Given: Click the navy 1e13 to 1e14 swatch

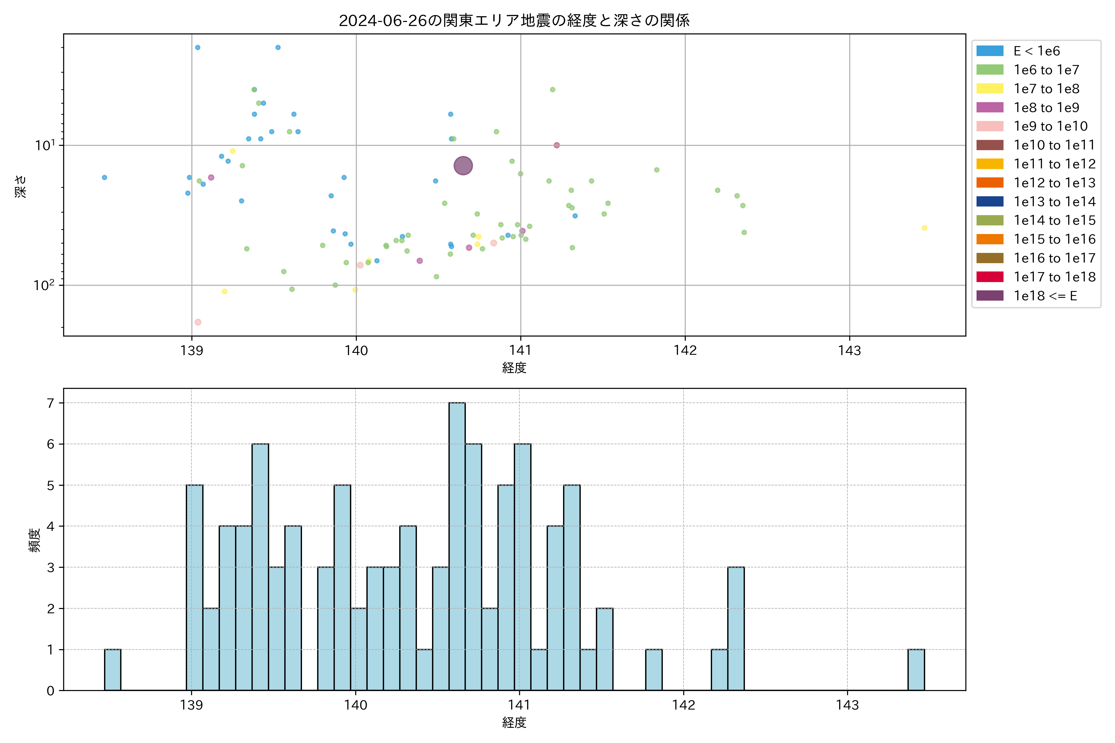Looking at the screenshot, I should (989, 202).
